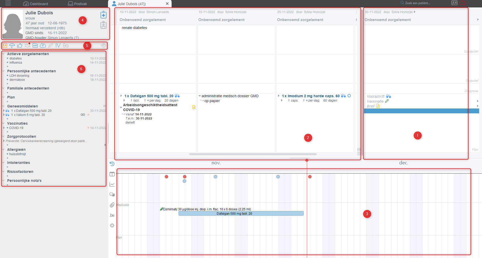The width and height of the screenshot is (482, 258).
Task: Expand the Dafalgan 500 mg prescription entry
Action: pos(121,96)
